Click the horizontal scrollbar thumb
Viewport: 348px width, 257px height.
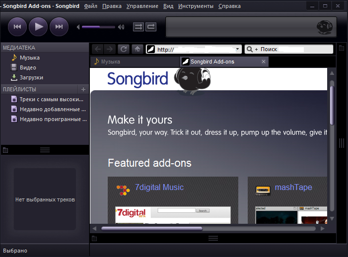[152, 229]
